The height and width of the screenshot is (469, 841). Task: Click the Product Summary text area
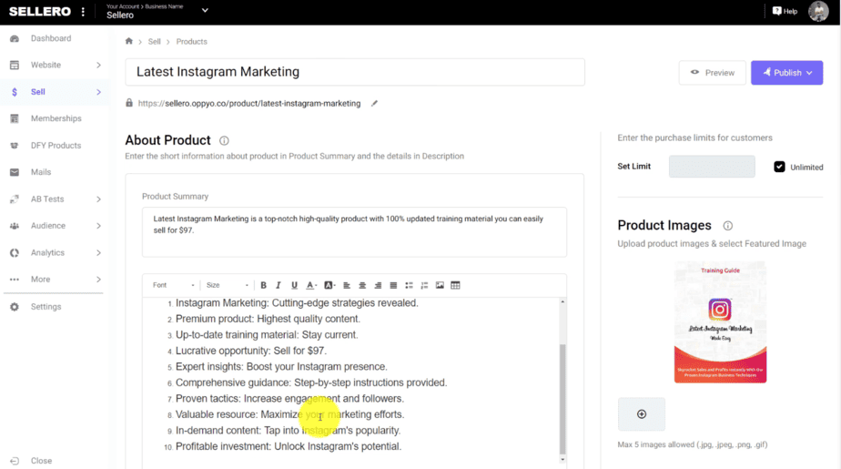[x=355, y=232]
